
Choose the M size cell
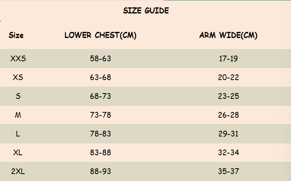point(18,115)
